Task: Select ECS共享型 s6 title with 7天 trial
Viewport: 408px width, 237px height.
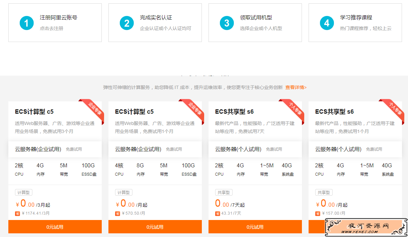Action: point(235,111)
